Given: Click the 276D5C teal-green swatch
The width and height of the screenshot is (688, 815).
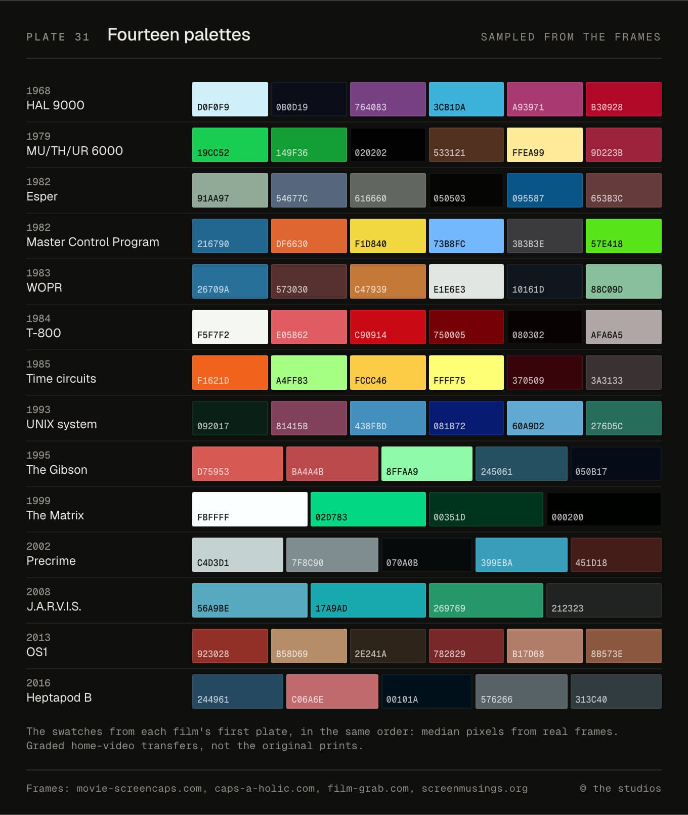Looking at the screenshot, I should [624, 418].
